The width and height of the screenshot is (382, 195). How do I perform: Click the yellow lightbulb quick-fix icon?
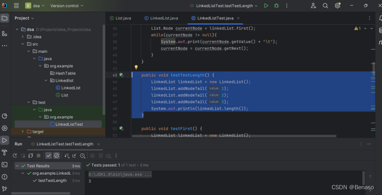(136, 67)
